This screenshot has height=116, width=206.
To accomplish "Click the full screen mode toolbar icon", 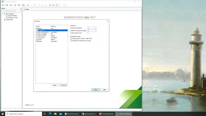I will (x=57, y=5).
